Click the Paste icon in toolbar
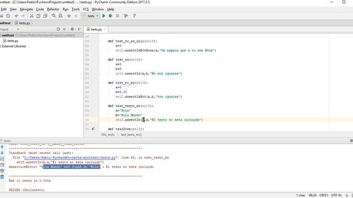The image size is (353, 198). (x=45, y=16)
